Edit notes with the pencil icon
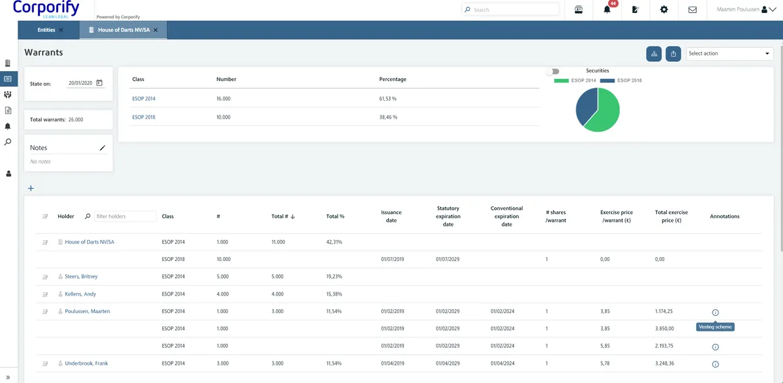The width and height of the screenshot is (783, 383). tap(102, 148)
